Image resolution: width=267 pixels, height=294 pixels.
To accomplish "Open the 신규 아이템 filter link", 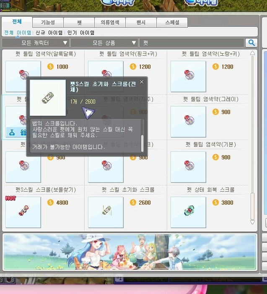I will click(x=49, y=33).
